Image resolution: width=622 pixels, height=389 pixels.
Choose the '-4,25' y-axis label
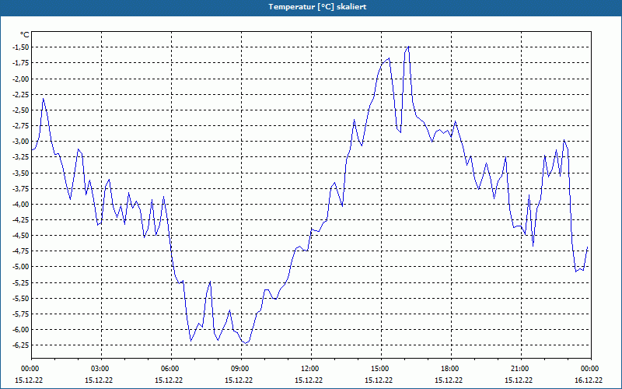22,219
